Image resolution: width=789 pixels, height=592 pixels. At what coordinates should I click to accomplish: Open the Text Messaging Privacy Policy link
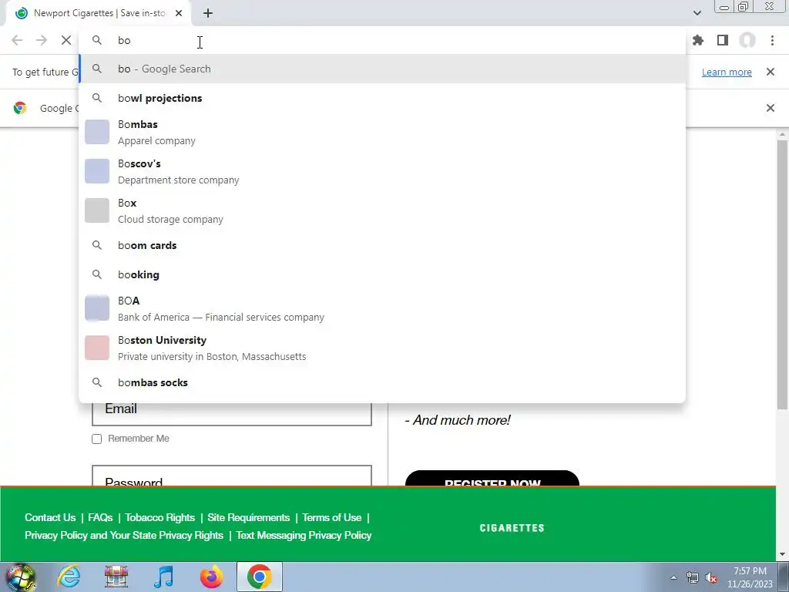(x=304, y=535)
